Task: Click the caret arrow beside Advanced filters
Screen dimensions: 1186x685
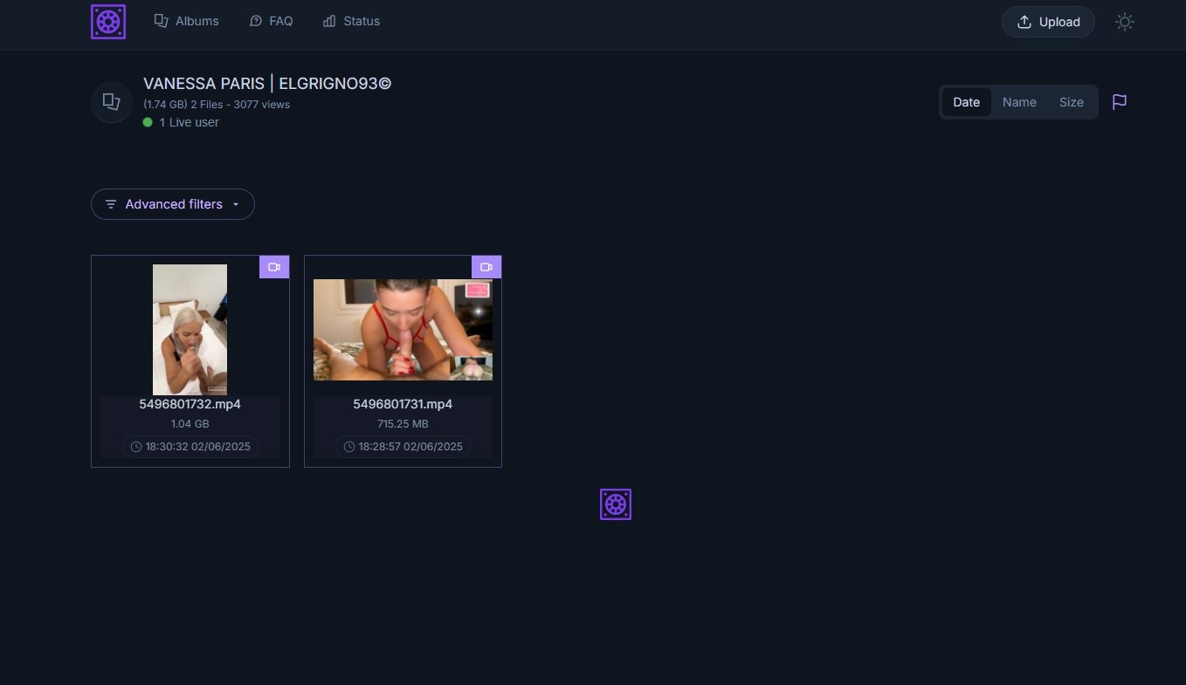Action: click(236, 204)
